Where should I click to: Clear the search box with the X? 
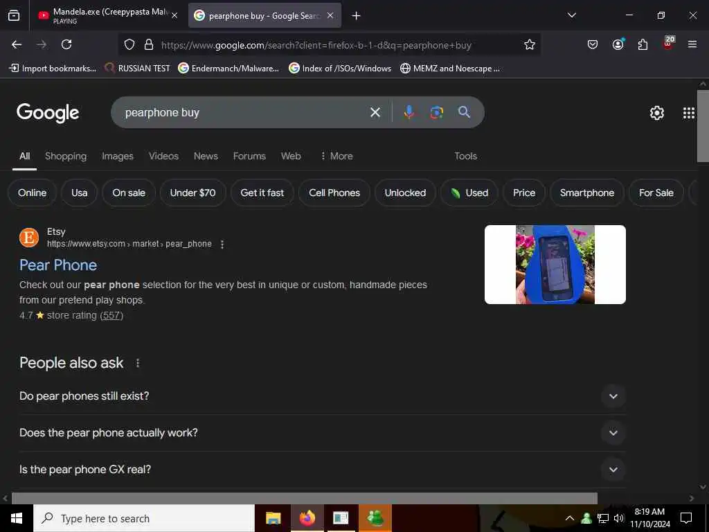click(x=375, y=112)
